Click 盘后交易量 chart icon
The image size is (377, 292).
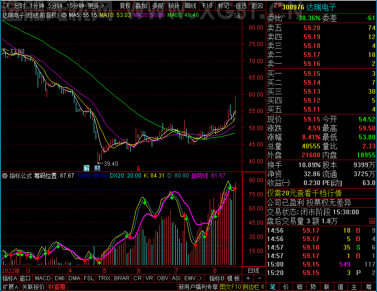click(x=372, y=221)
